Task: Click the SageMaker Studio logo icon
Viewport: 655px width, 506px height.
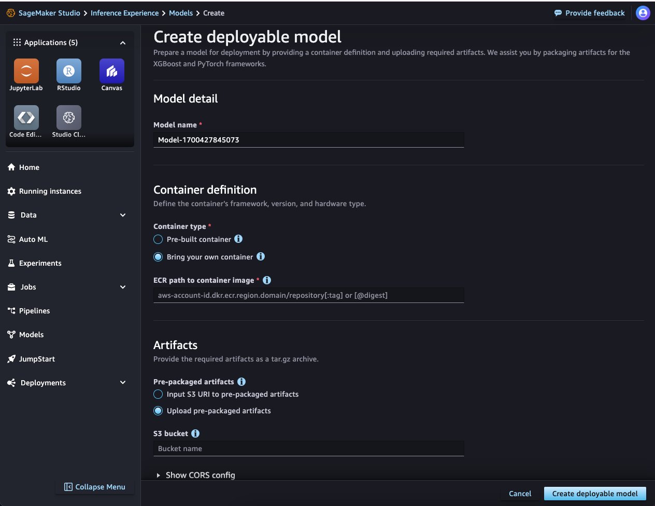Action: click(11, 13)
